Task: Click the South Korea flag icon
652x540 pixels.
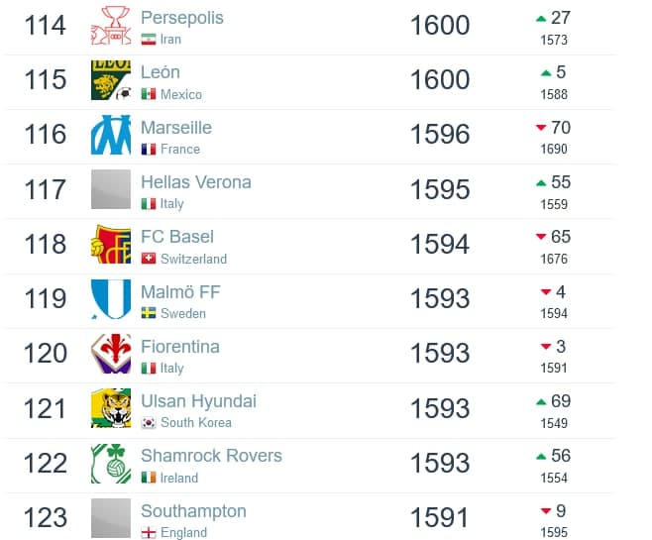Action: [149, 423]
